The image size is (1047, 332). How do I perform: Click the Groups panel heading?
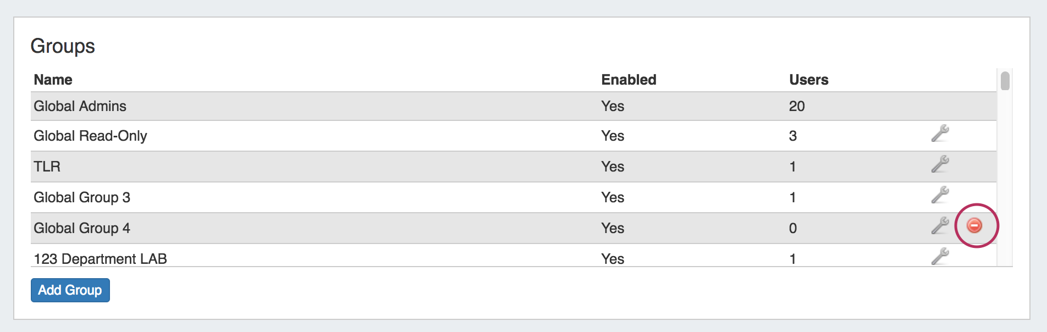point(63,46)
